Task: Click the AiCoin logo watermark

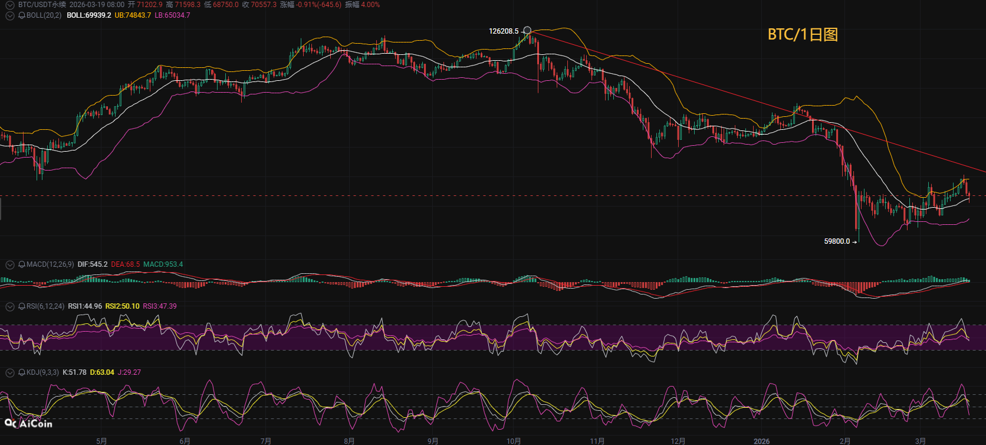Action: pyautogui.click(x=28, y=424)
